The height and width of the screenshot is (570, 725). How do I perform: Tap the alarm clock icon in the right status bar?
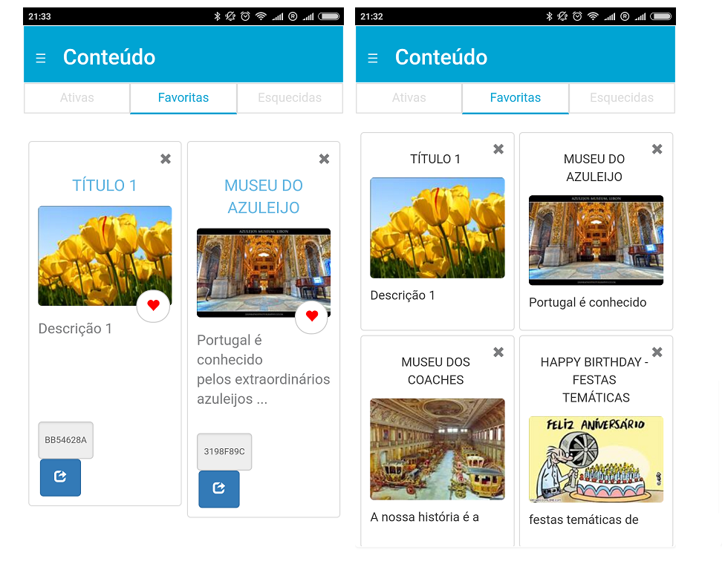pyautogui.click(x=577, y=16)
